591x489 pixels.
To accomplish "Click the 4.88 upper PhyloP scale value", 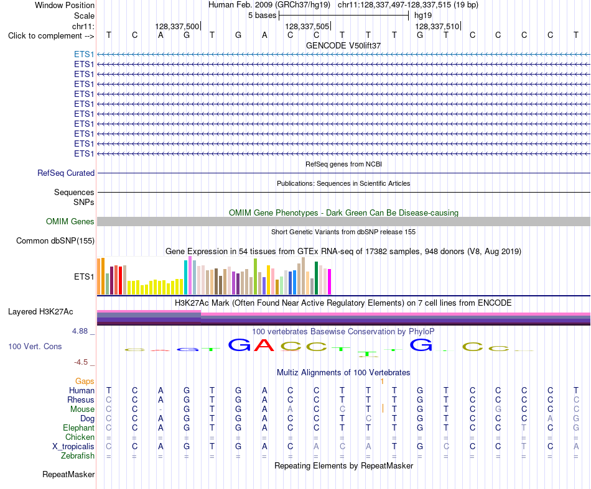I will coord(80,331).
